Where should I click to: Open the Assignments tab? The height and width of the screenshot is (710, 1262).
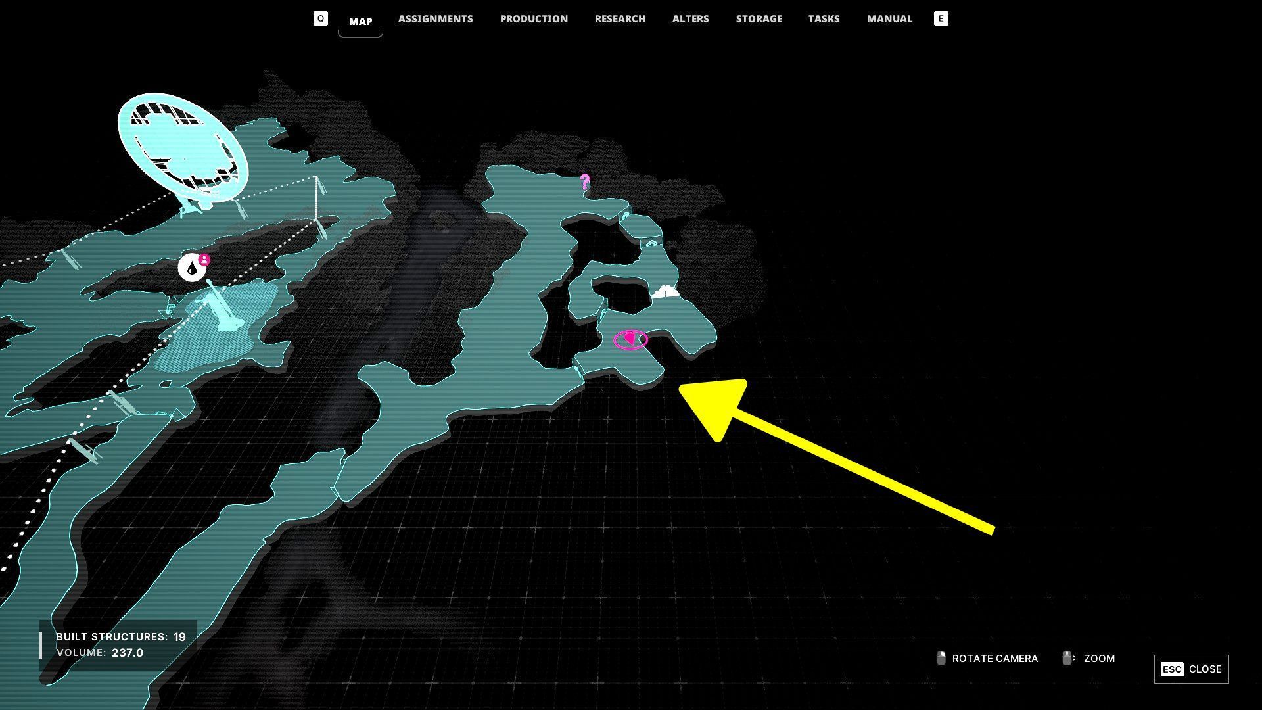click(435, 19)
